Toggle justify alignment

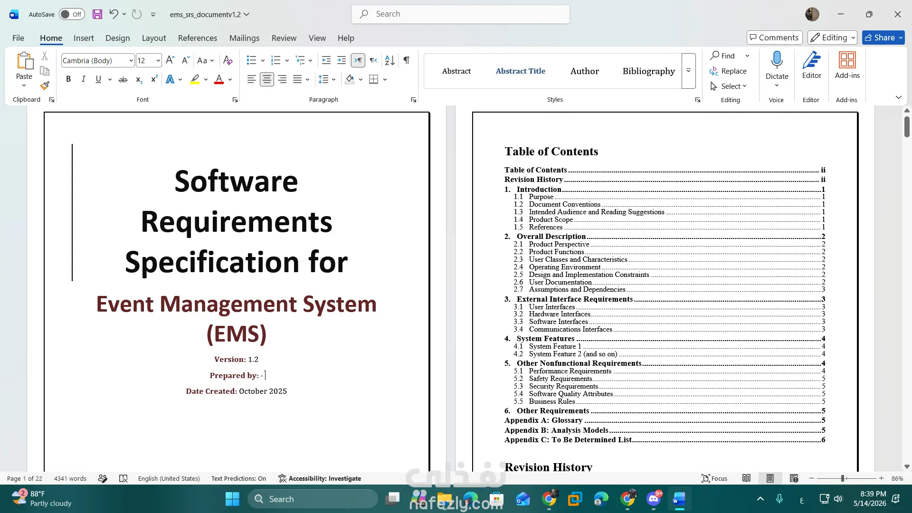[x=297, y=79]
